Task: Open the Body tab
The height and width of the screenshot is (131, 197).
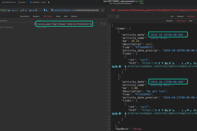Action: click(x=58, y=16)
